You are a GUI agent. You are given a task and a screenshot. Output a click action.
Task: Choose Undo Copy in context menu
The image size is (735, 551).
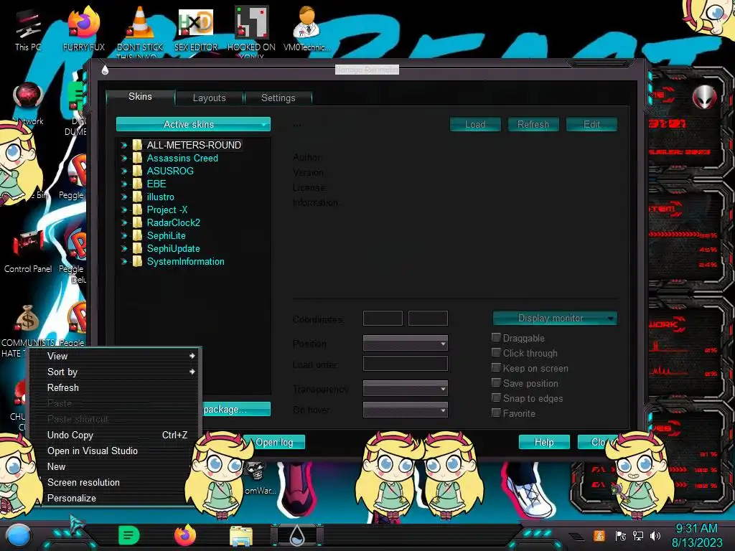[116, 435]
